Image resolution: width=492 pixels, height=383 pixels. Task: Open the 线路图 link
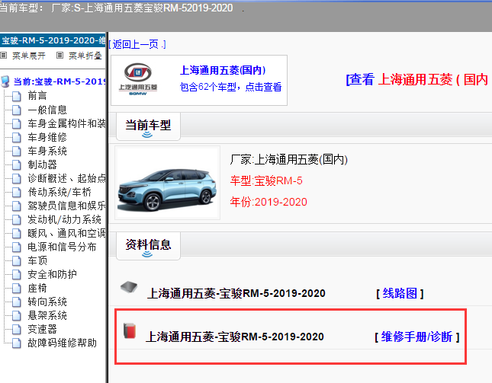pos(400,294)
